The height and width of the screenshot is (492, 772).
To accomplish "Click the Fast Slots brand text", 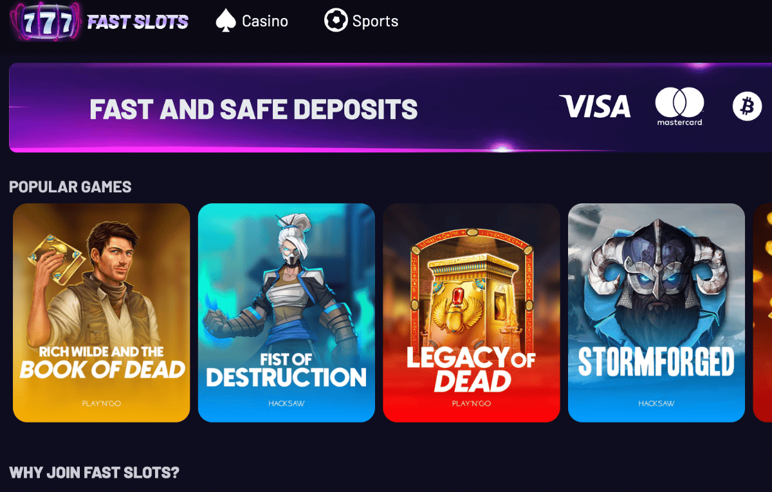I will [138, 23].
